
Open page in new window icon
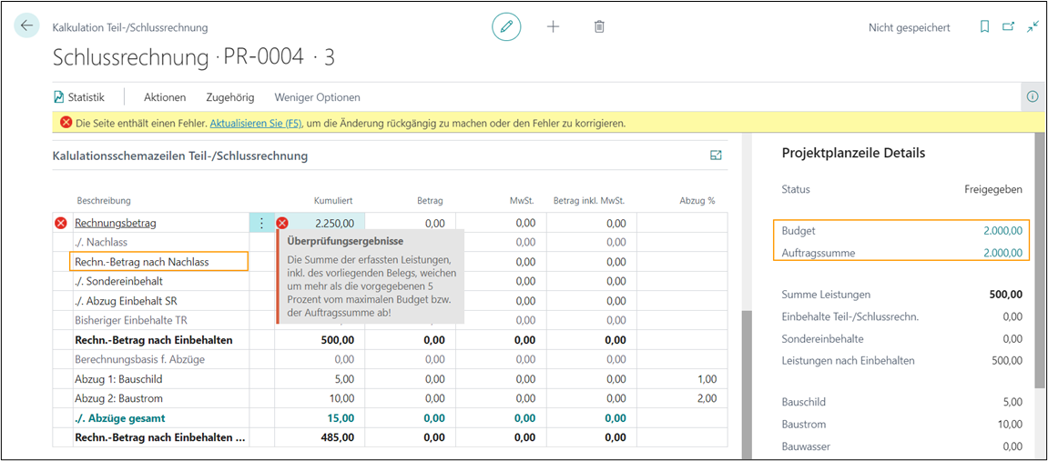[1008, 27]
